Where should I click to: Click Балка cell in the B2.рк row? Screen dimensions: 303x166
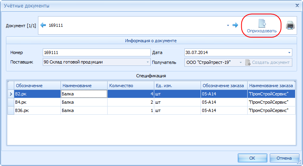pos(84,94)
